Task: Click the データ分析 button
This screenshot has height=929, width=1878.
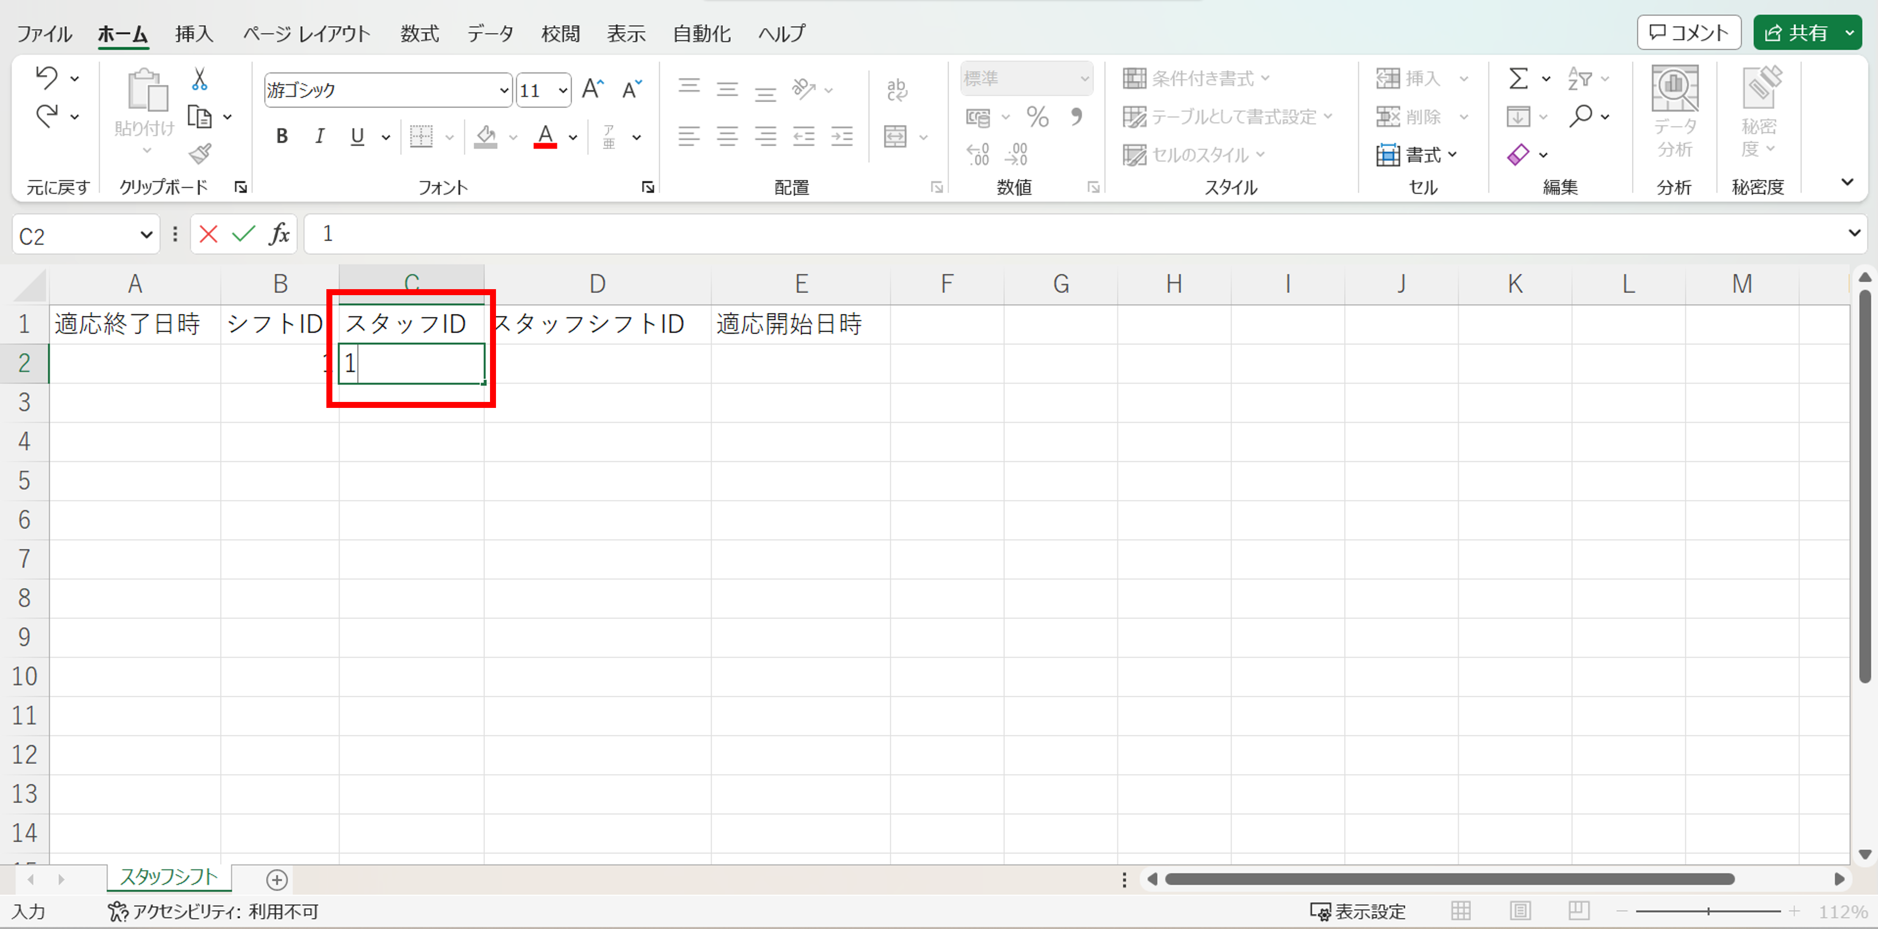Action: click(x=1675, y=112)
